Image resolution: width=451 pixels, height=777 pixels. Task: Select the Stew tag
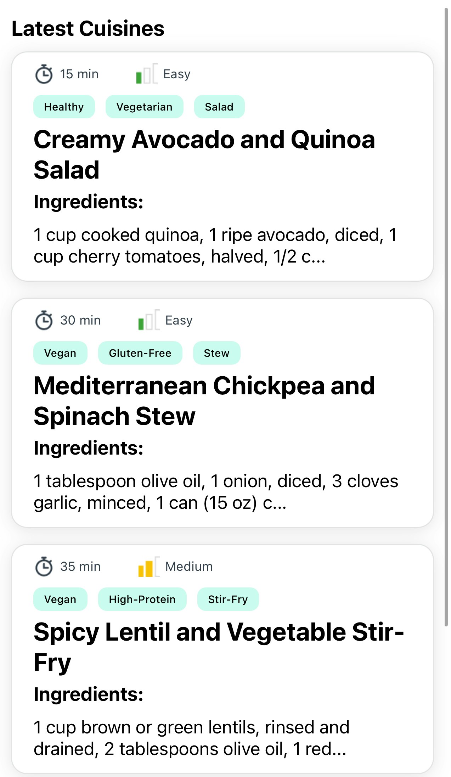217,353
